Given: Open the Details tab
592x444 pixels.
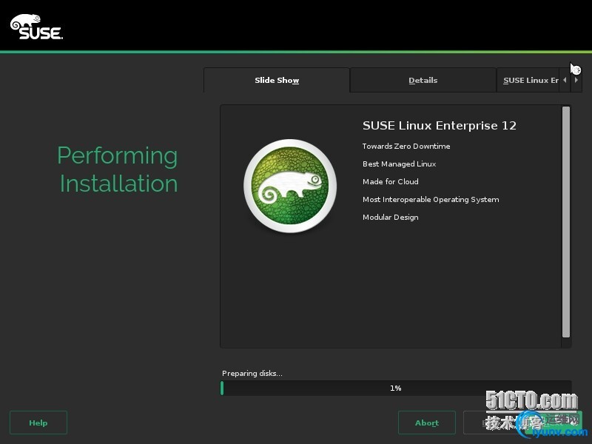Looking at the screenshot, I should pos(423,81).
